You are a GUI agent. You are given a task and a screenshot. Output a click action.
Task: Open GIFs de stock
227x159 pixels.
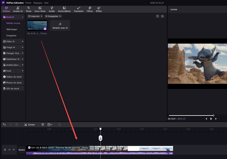pos(13,88)
